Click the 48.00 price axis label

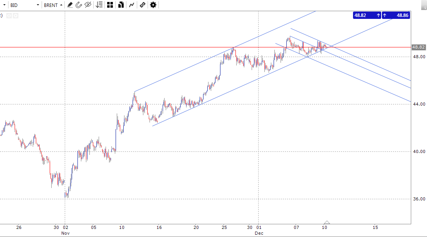419,57
